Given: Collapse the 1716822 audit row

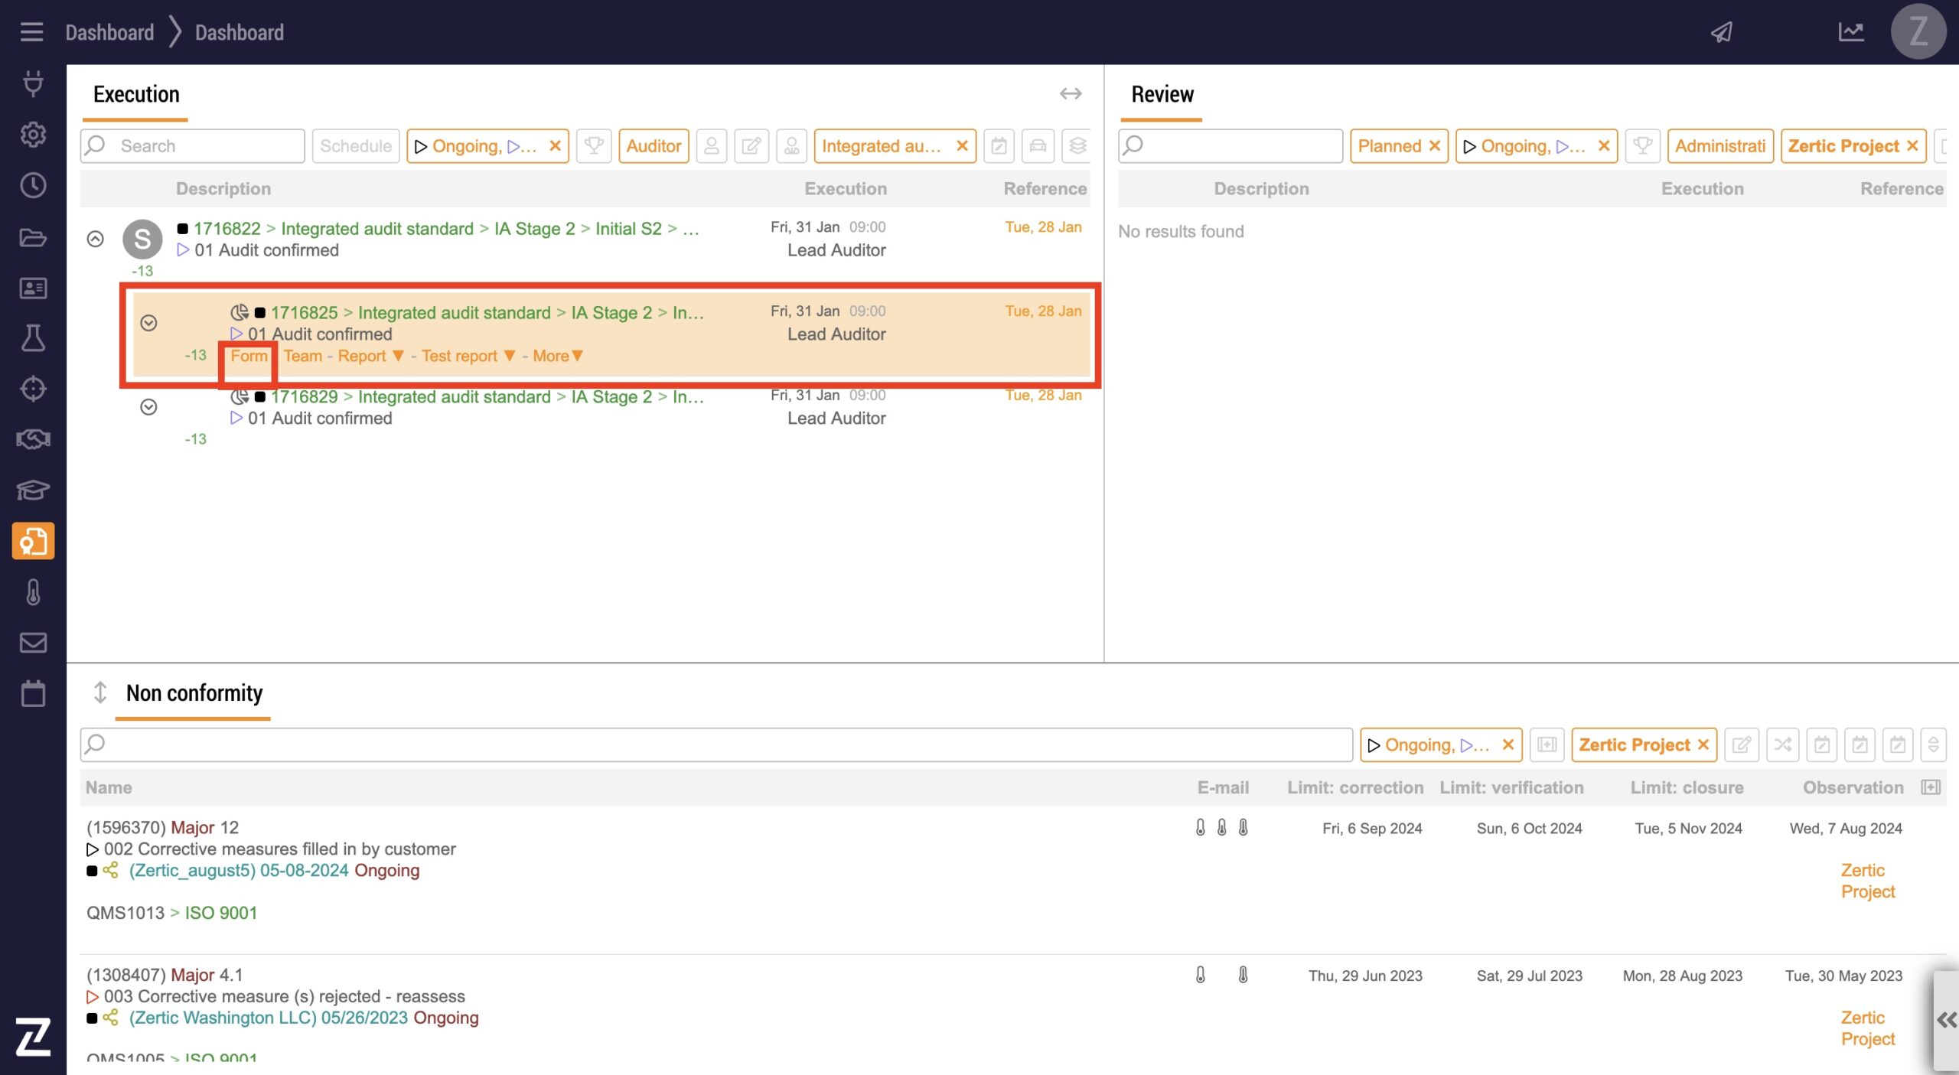Looking at the screenshot, I should [95, 239].
